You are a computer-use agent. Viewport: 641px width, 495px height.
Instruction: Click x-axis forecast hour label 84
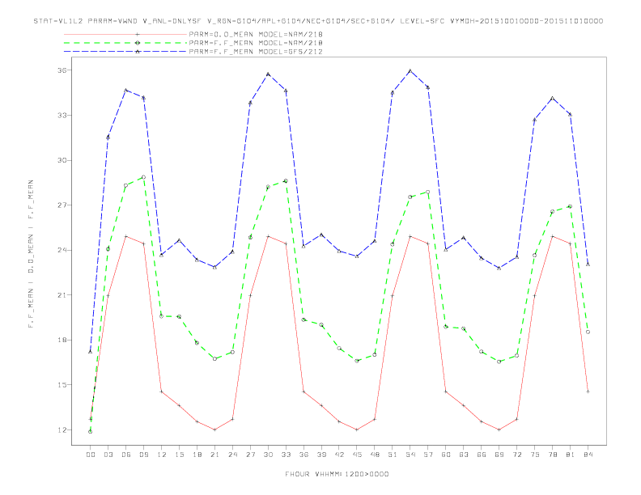click(x=588, y=455)
